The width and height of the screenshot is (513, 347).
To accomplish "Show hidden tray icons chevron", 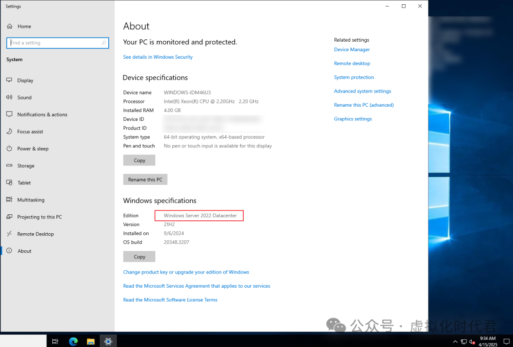I will (x=455, y=342).
